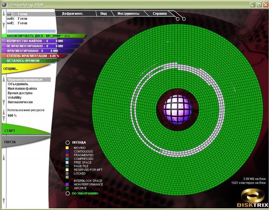269x210 pixels.
Task: Select Автоматически defrag method
Action: 20,102
